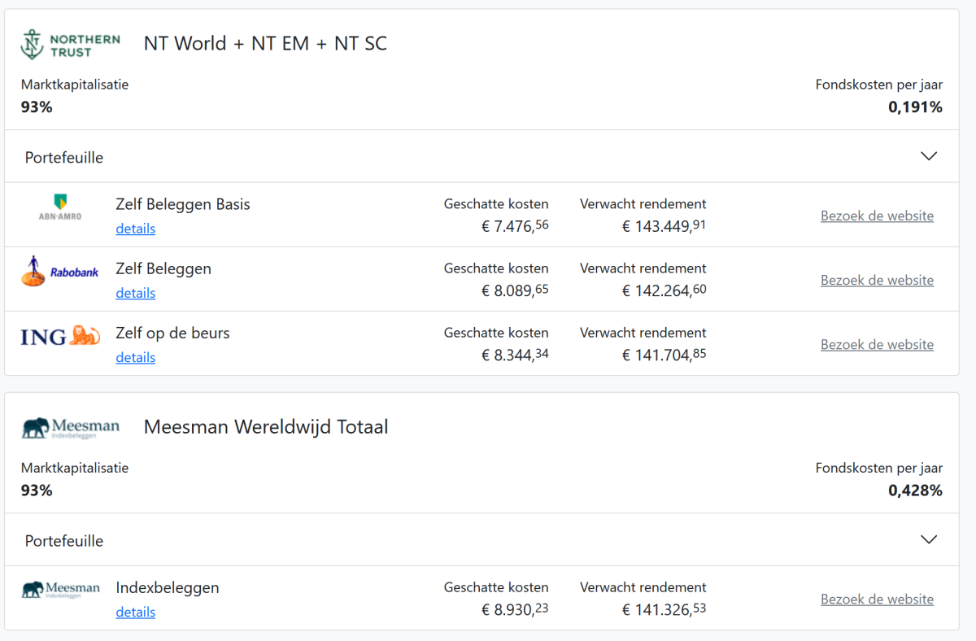Visit the Rabobank website link
The image size is (976, 641).
coord(877,280)
